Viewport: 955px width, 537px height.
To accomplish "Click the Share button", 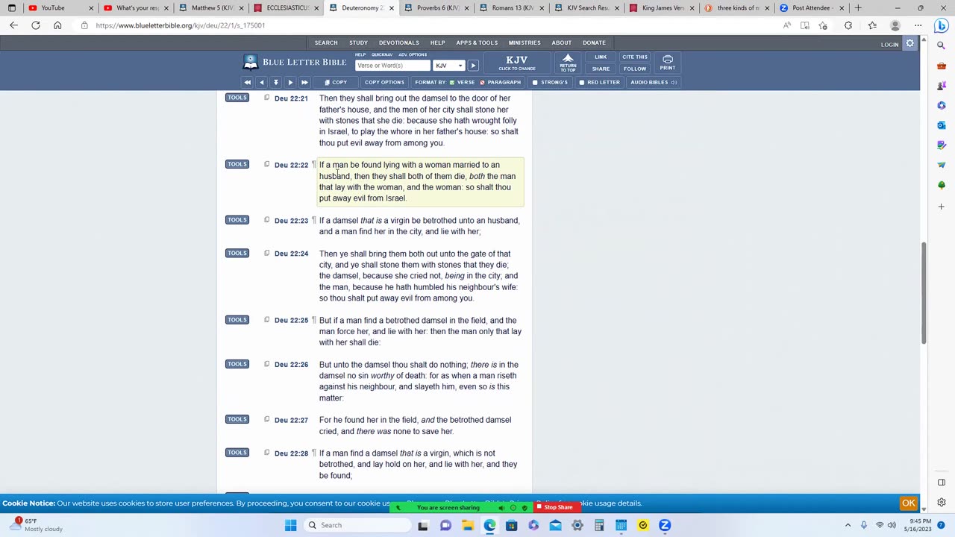I will pos(601,69).
